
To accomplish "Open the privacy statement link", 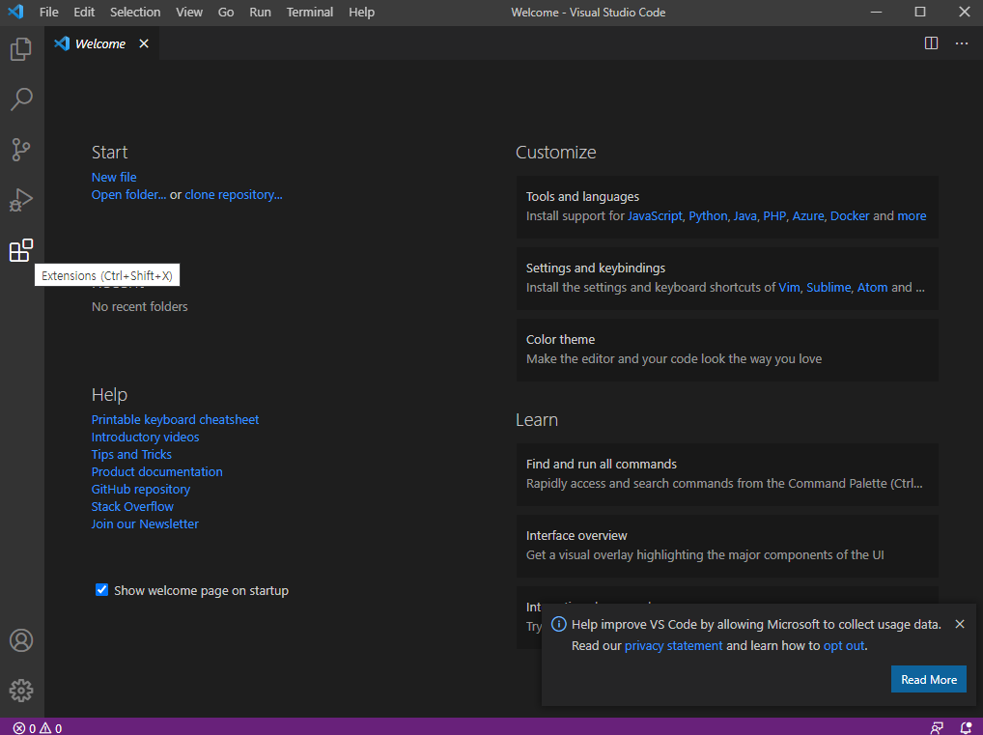I will 673,645.
